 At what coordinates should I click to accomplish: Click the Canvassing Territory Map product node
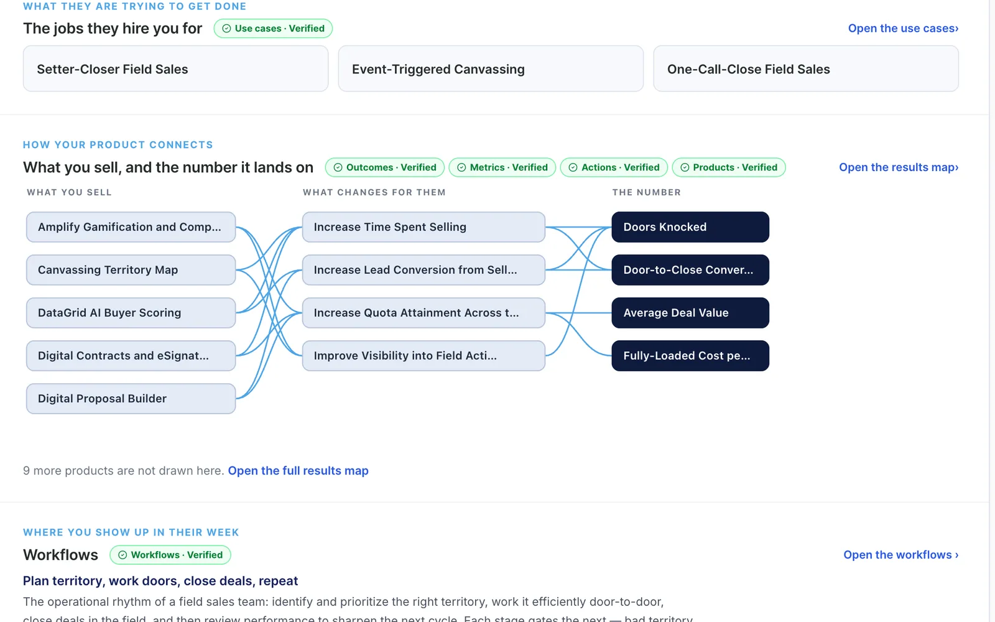131,270
